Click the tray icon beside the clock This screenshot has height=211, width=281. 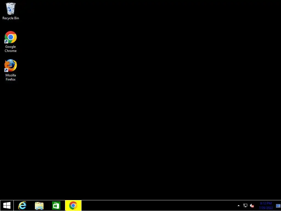pyautogui.click(x=278, y=206)
